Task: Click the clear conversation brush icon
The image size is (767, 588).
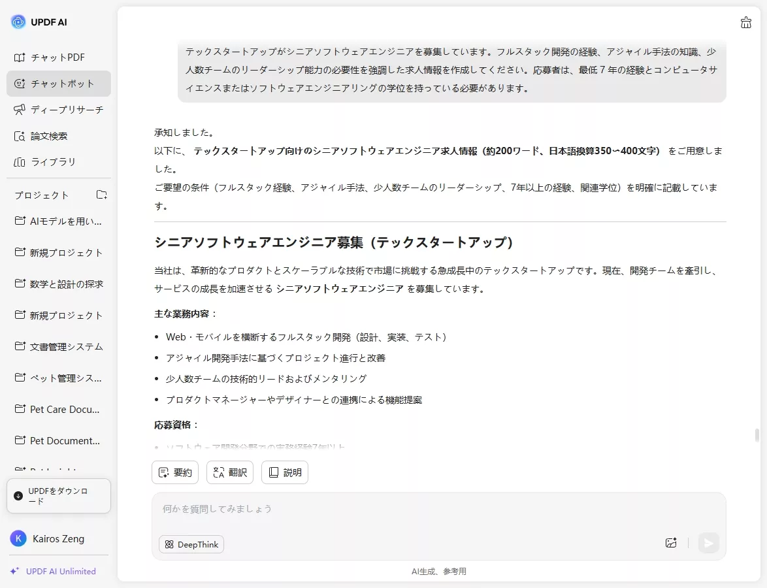Action: click(x=745, y=22)
